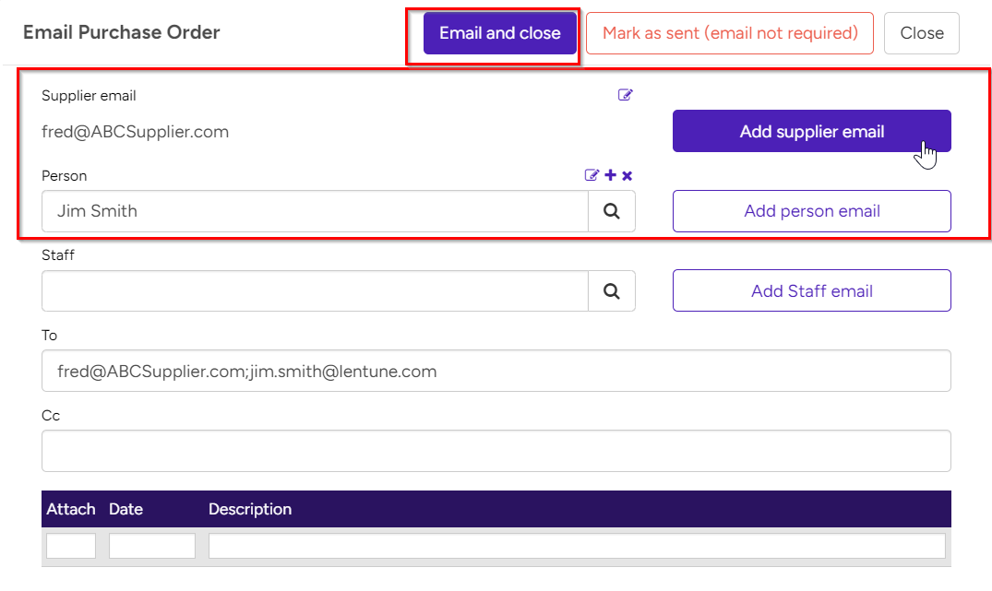Close the Email Purchase Order dialog
The height and width of the screenshot is (591, 992).
point(921,32)
